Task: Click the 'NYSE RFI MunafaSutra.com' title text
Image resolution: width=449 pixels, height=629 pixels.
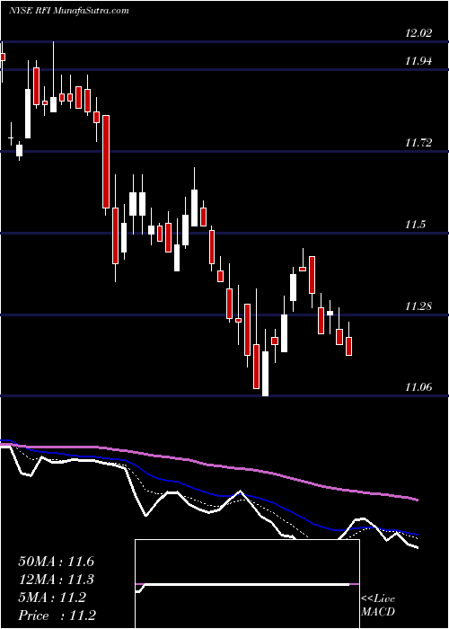Action: [69, 11]
